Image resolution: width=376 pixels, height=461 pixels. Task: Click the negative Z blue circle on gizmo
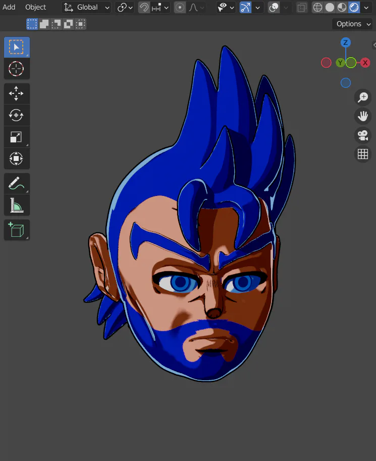tap(346, 83)
